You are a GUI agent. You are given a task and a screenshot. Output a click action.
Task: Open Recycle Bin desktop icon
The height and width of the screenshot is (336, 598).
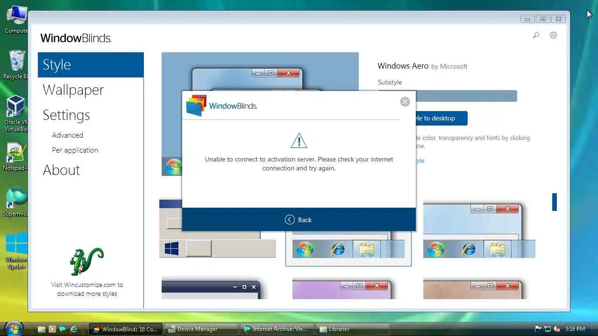click(x=16, y=64)
